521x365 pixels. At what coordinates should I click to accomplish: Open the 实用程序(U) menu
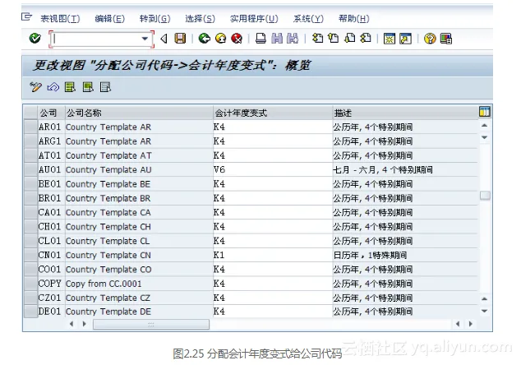[x=253, y=18]
